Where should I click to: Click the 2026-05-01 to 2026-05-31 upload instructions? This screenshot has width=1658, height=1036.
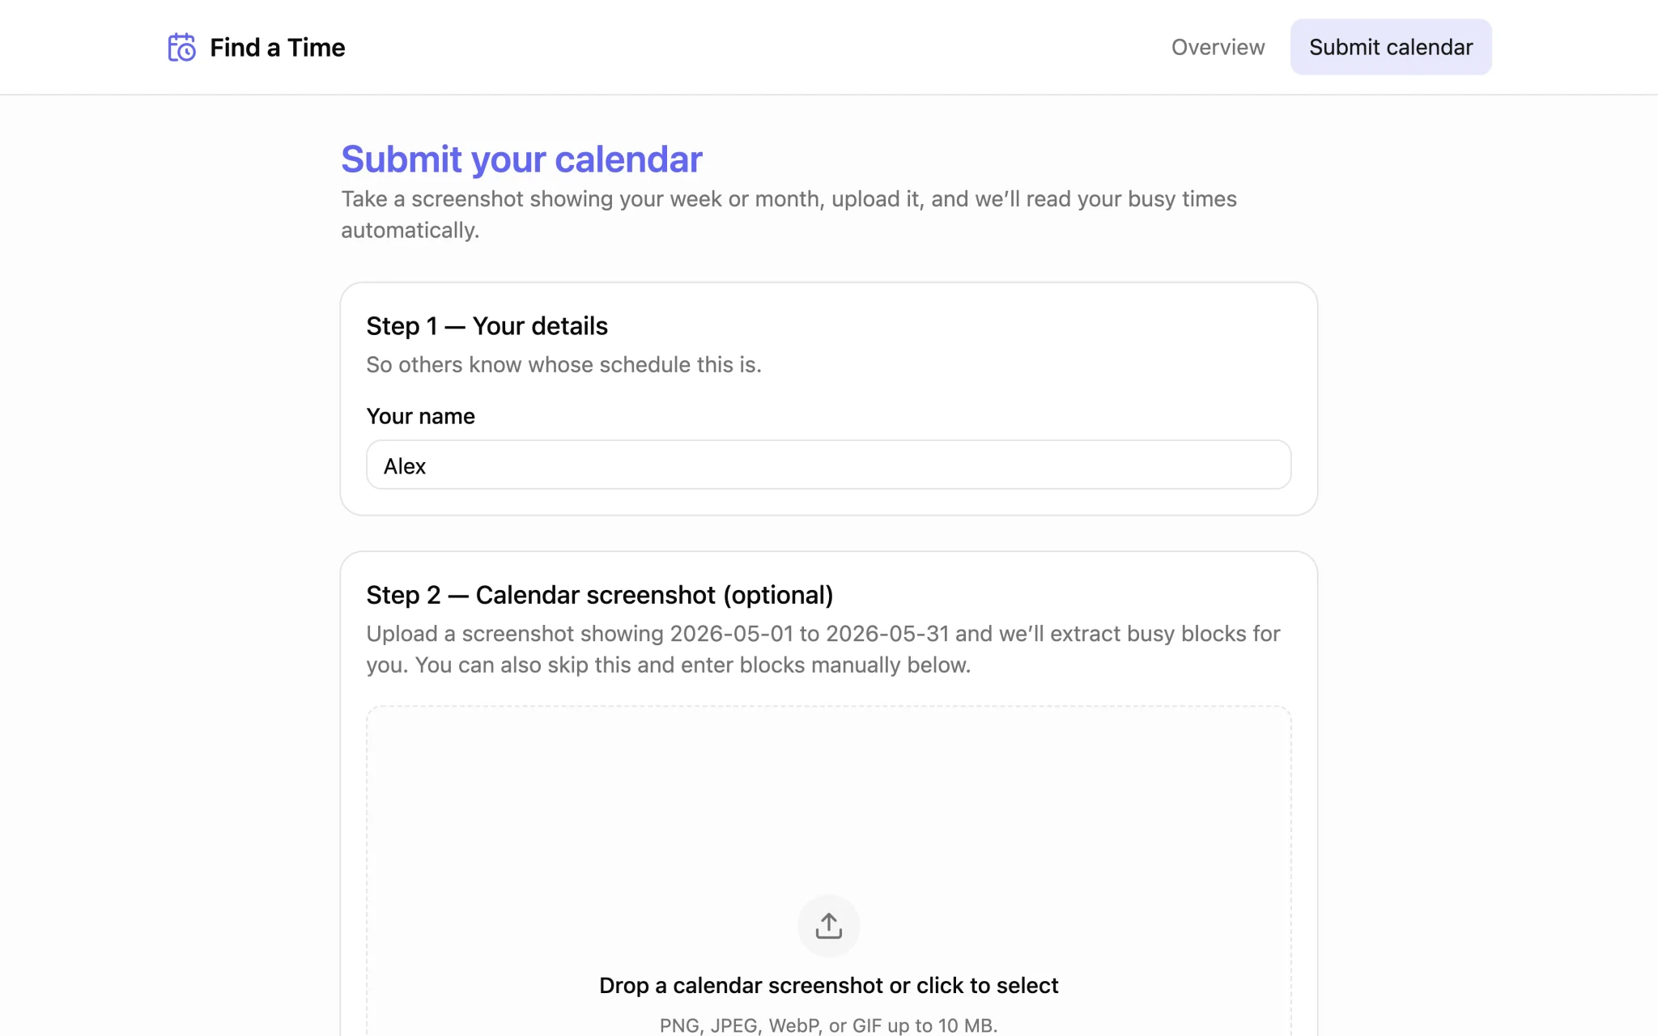(x=823, y=649)
